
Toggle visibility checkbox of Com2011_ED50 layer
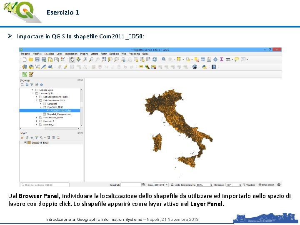[25, 142]
